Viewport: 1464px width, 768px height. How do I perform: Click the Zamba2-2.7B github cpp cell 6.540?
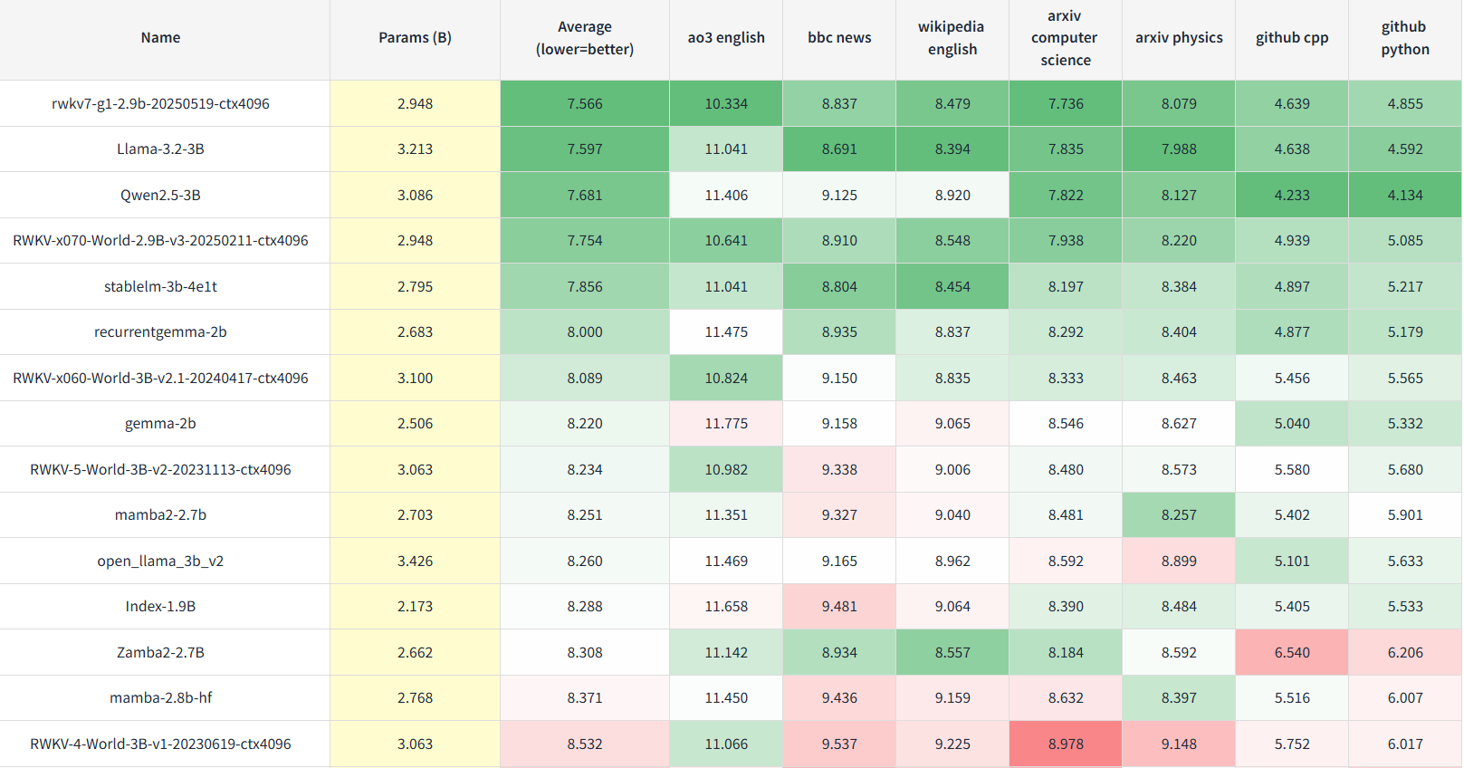point(1291,652)
